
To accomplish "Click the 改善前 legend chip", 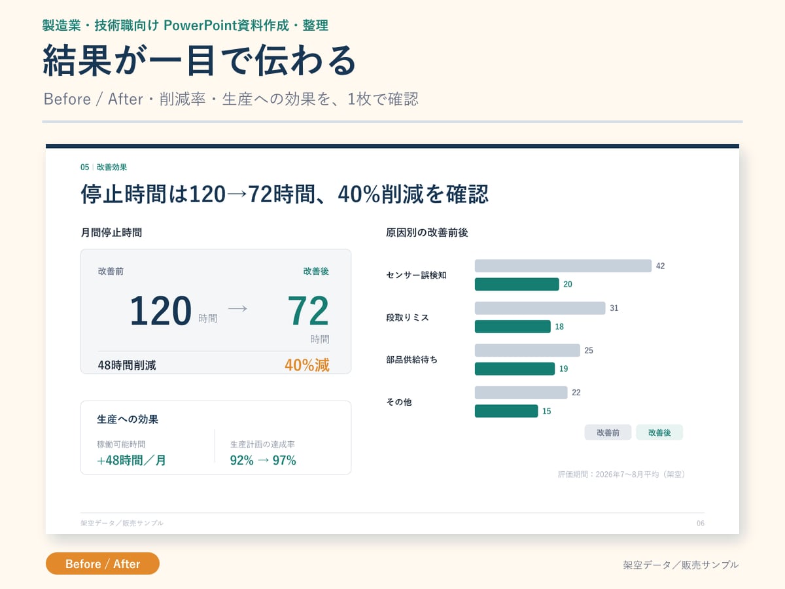I will tap(608, 433).
